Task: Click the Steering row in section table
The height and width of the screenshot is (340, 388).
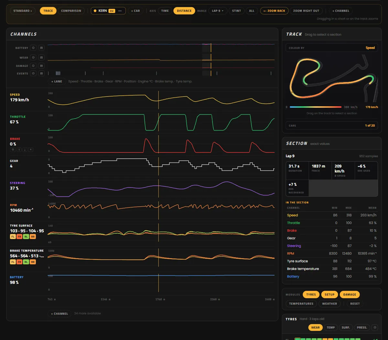Action: pyautogui.click(x=332, y=246)
